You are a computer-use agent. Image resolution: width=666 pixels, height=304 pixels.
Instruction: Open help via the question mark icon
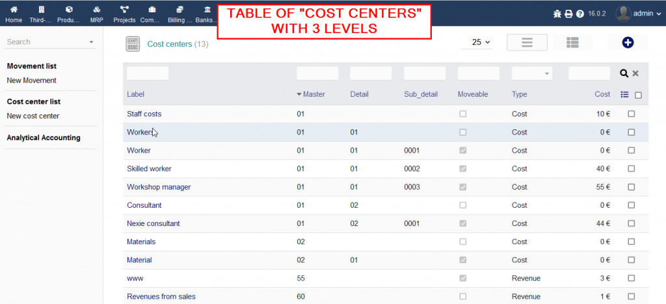click(x=579, y=14)
